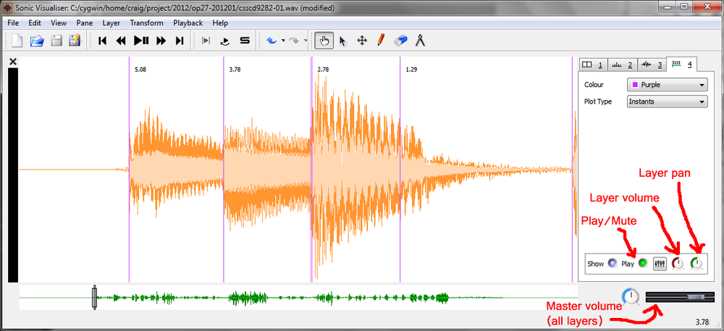
Task: Choose the Edit move tool
Action: [362, 41]
